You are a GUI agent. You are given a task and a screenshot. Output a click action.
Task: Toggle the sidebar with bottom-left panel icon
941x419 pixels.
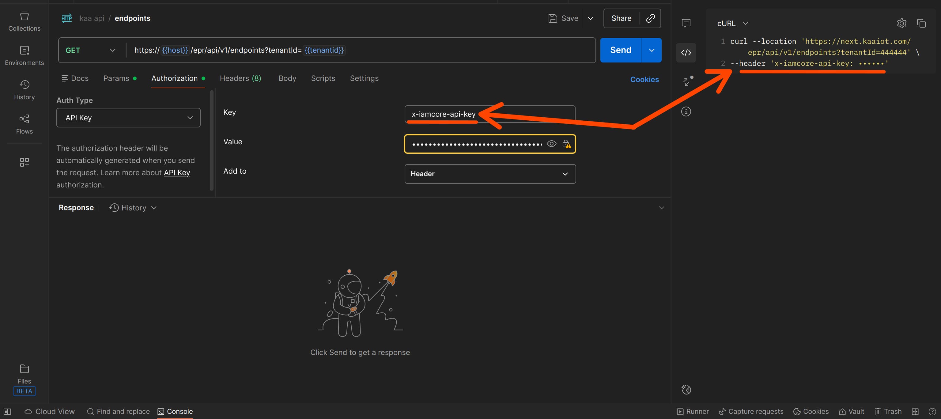pyautogui.click(x=7, y=411)
